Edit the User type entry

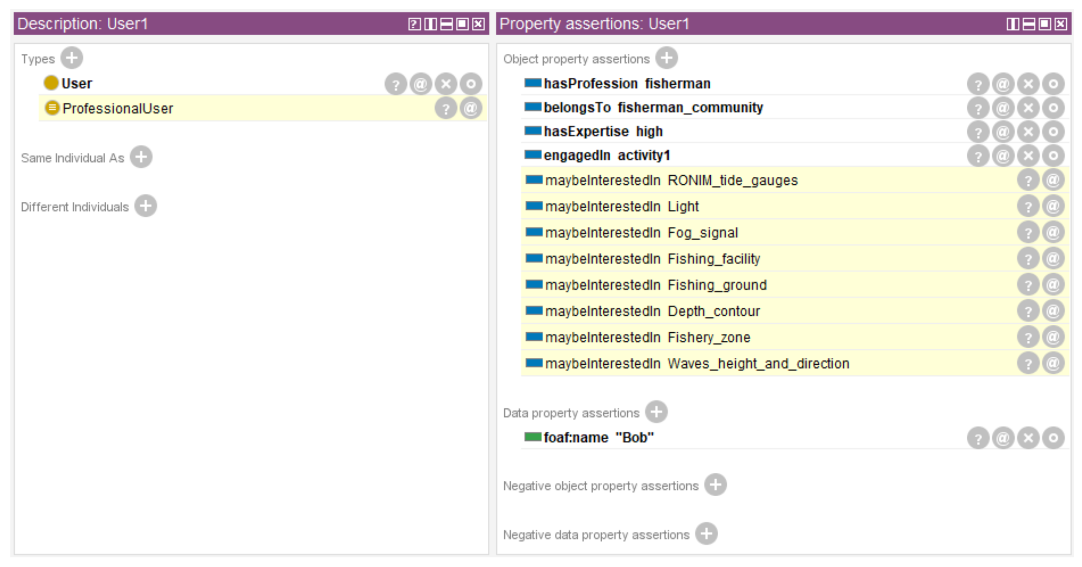470,84
